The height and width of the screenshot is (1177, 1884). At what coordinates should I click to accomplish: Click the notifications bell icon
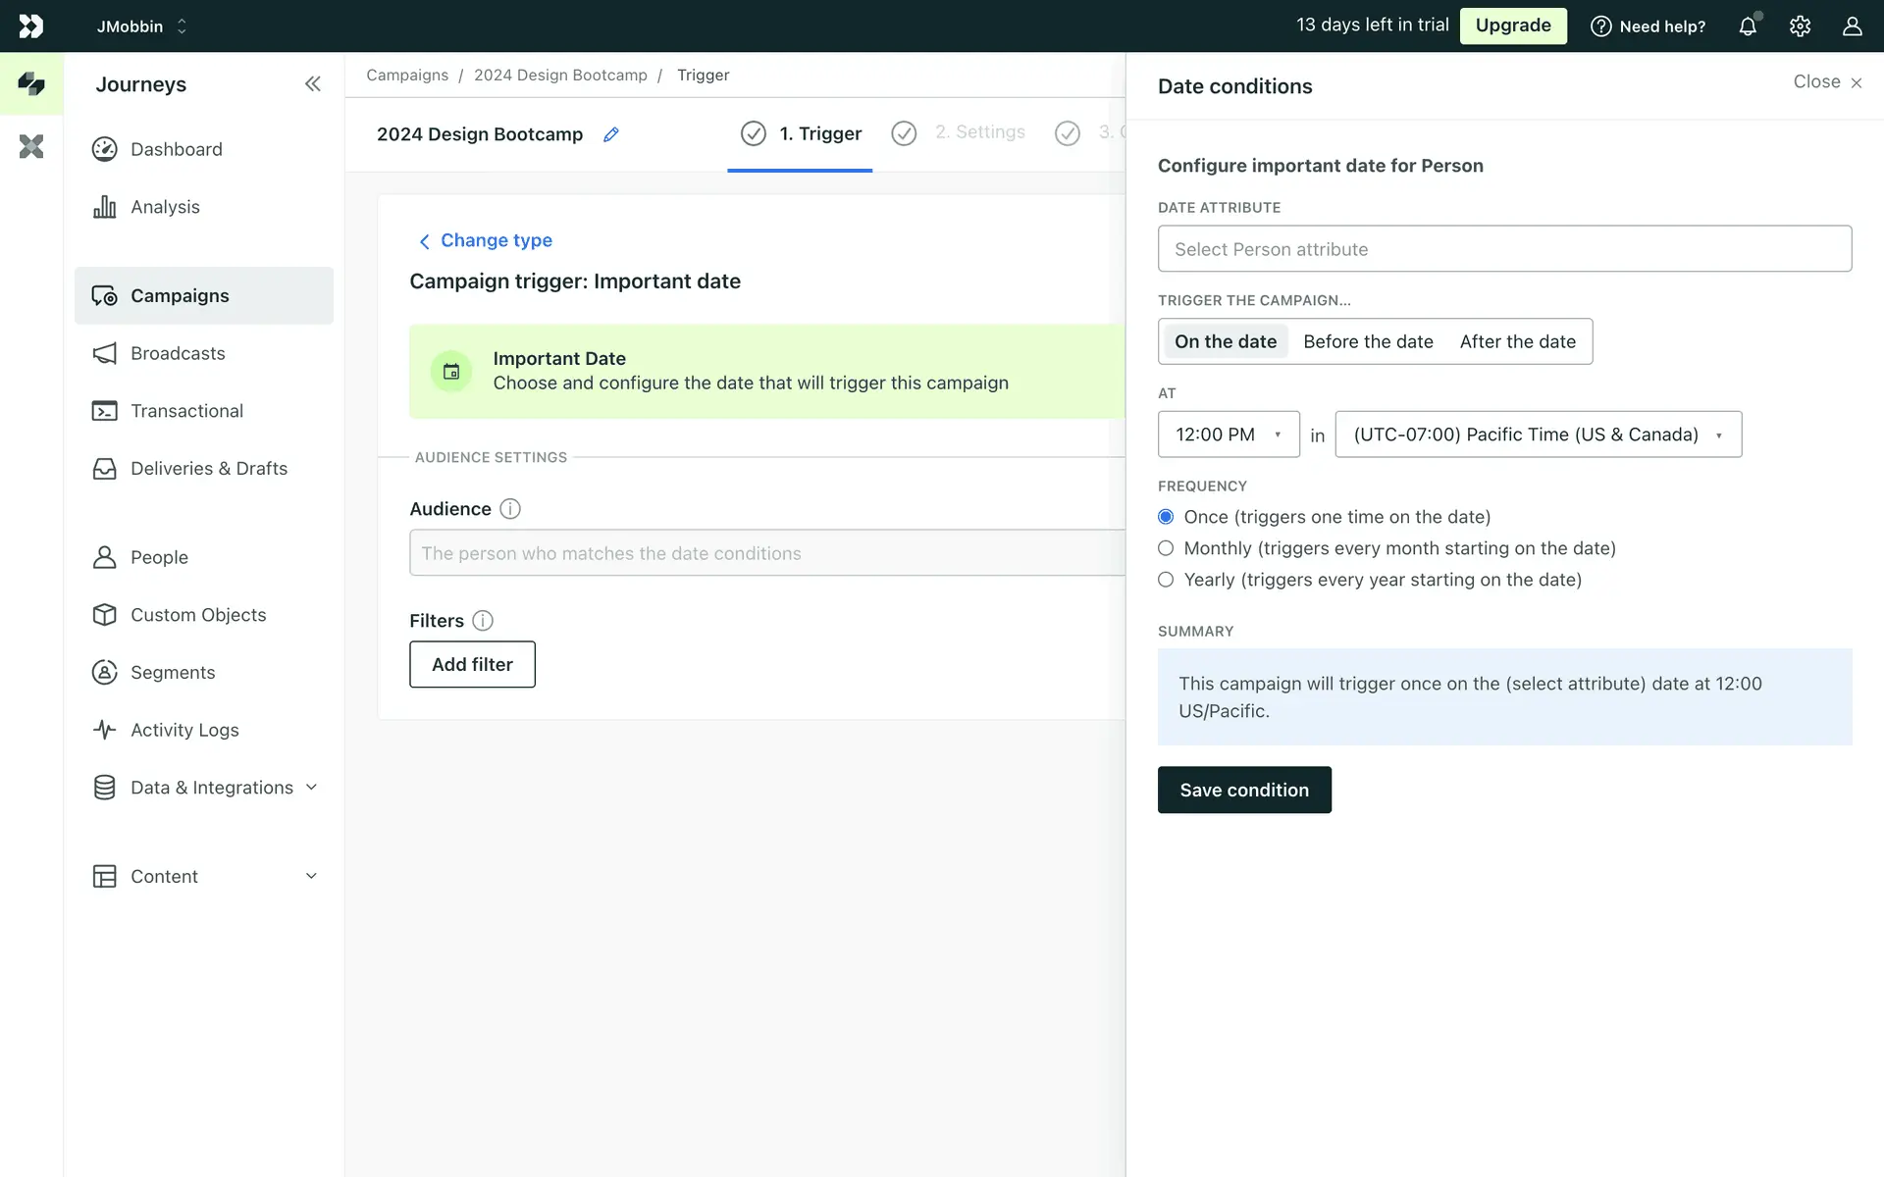coord(1748,26)
